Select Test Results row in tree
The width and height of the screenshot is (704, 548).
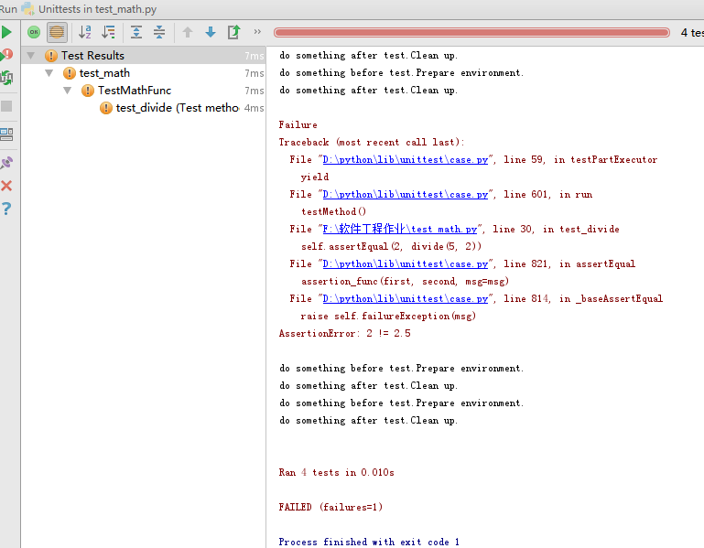[143, 56]
